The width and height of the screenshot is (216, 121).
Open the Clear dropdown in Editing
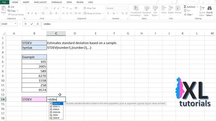pyautogui.click(x=188, y=14)
